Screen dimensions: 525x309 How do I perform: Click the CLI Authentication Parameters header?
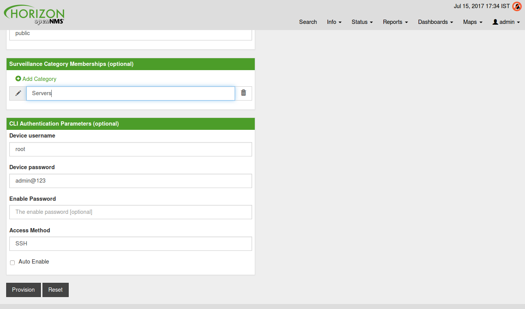(x=130, y=124)
